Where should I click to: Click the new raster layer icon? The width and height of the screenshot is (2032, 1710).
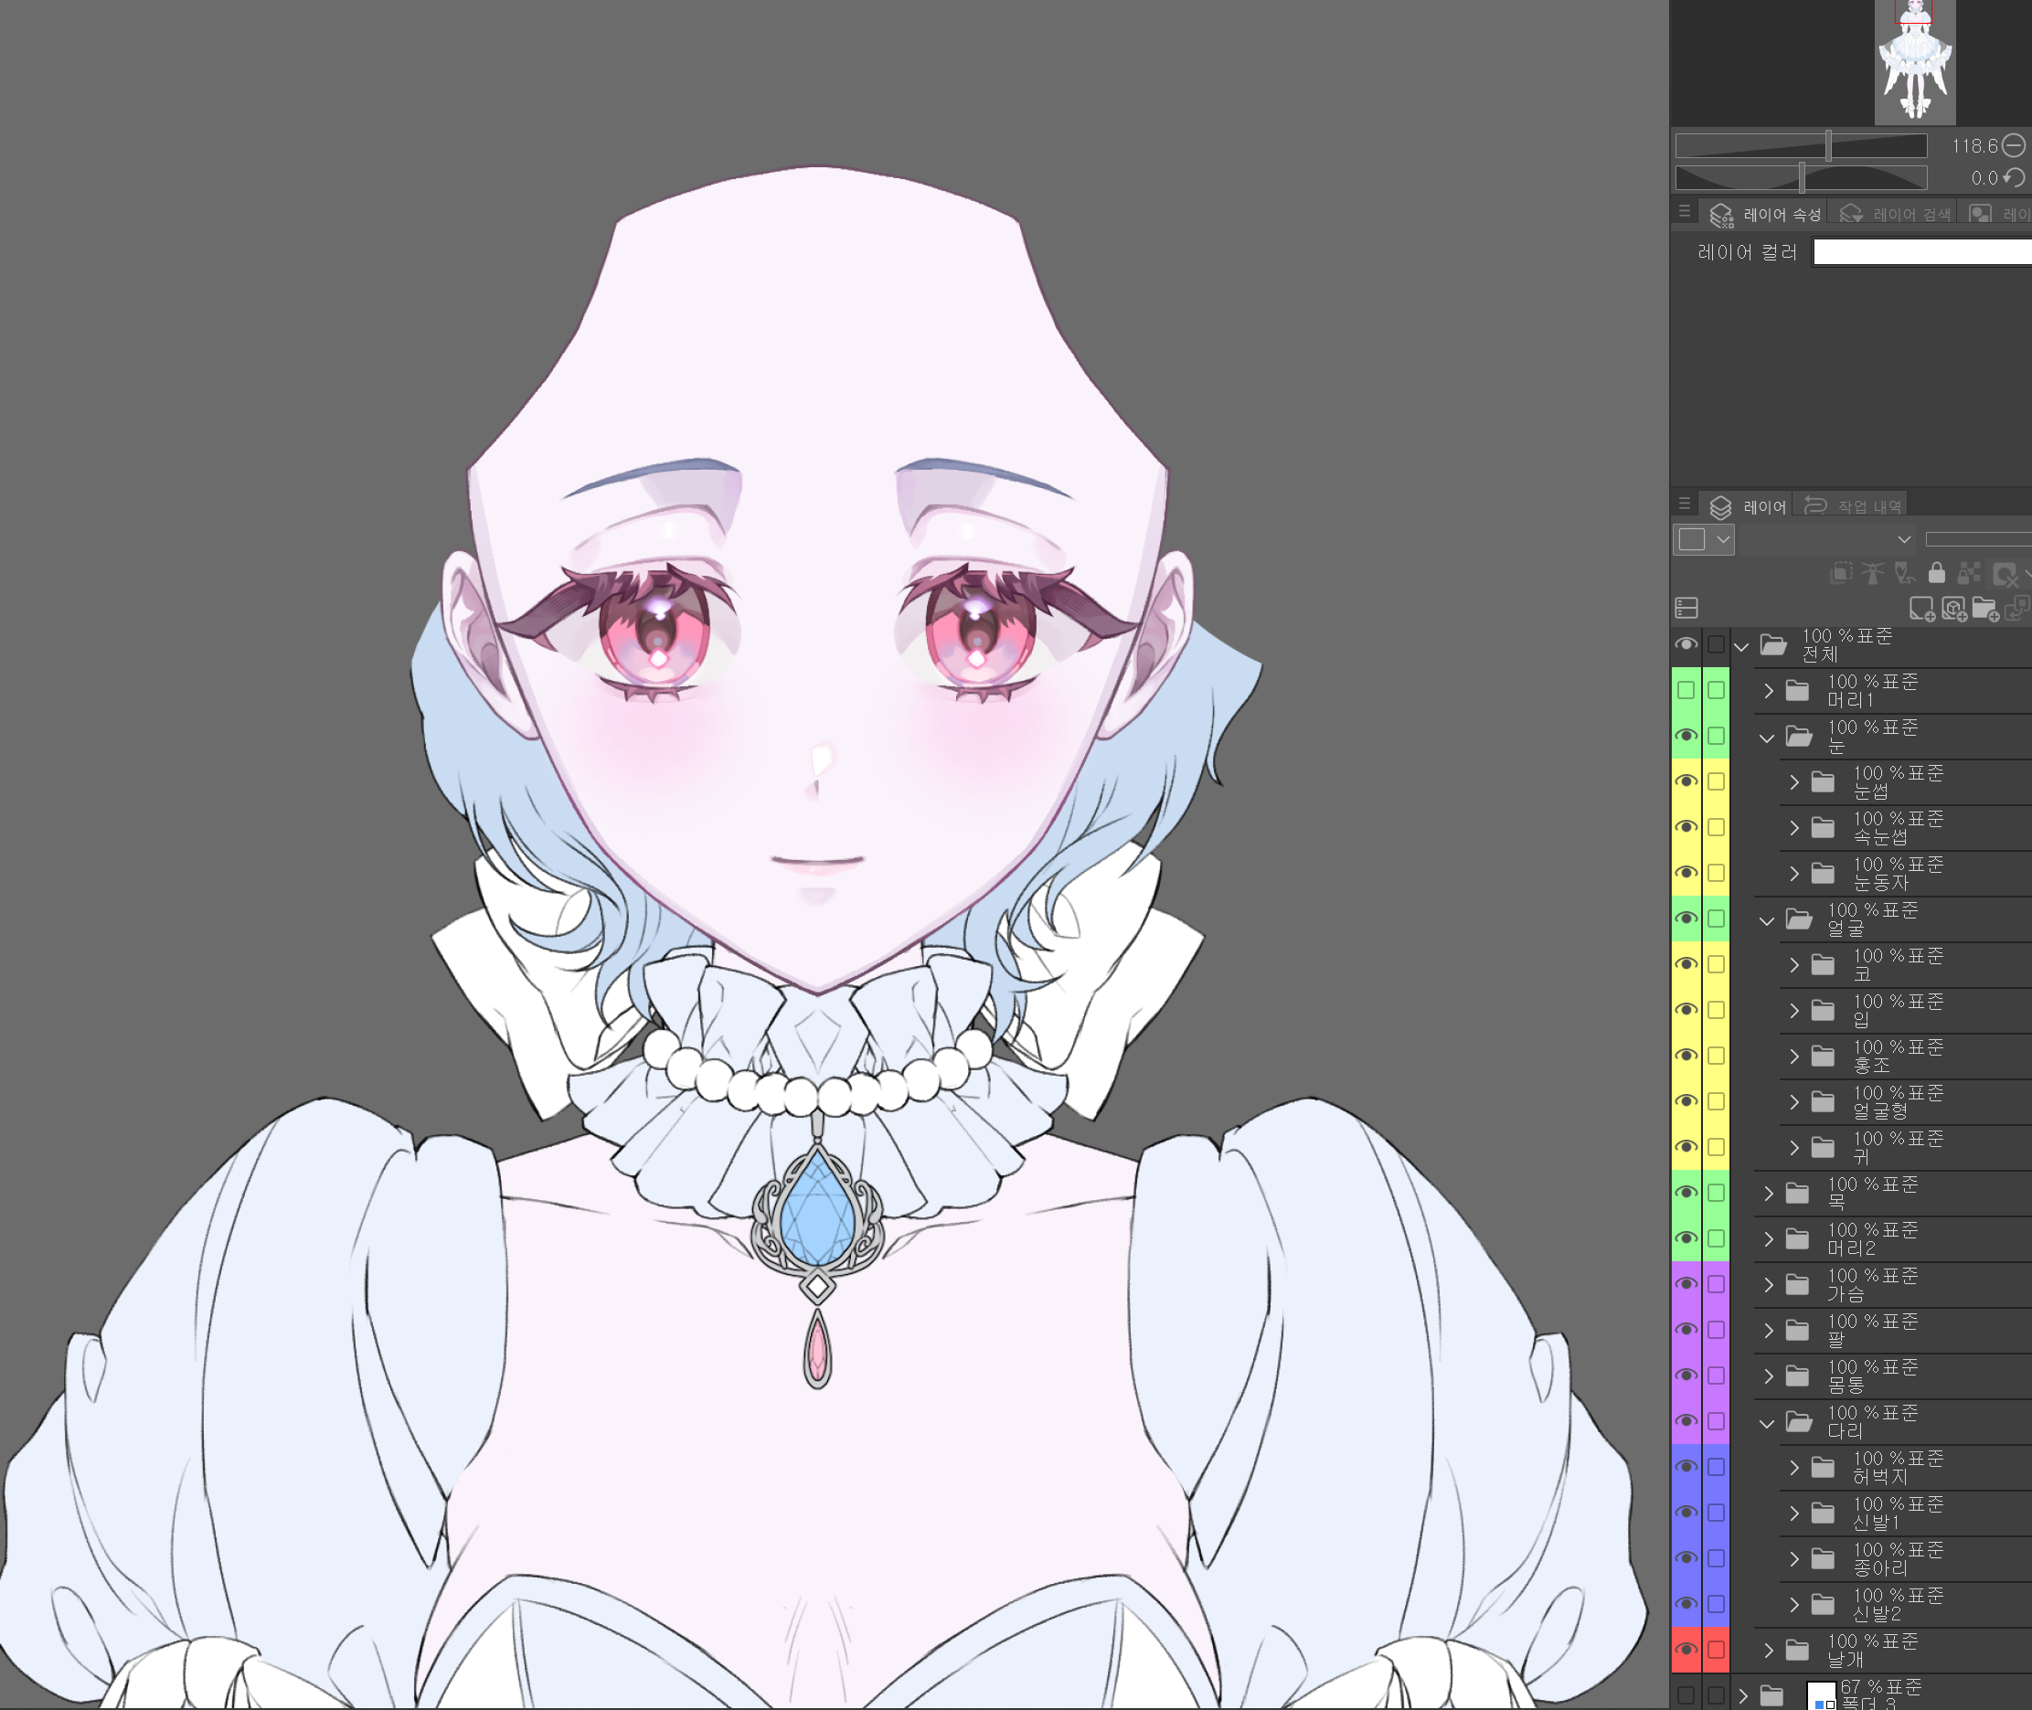pyautogui.click(x=1920, y=609)
